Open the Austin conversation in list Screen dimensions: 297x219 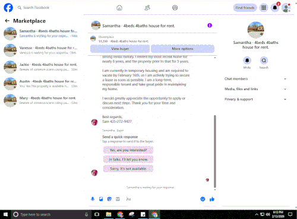pos(41,84)
